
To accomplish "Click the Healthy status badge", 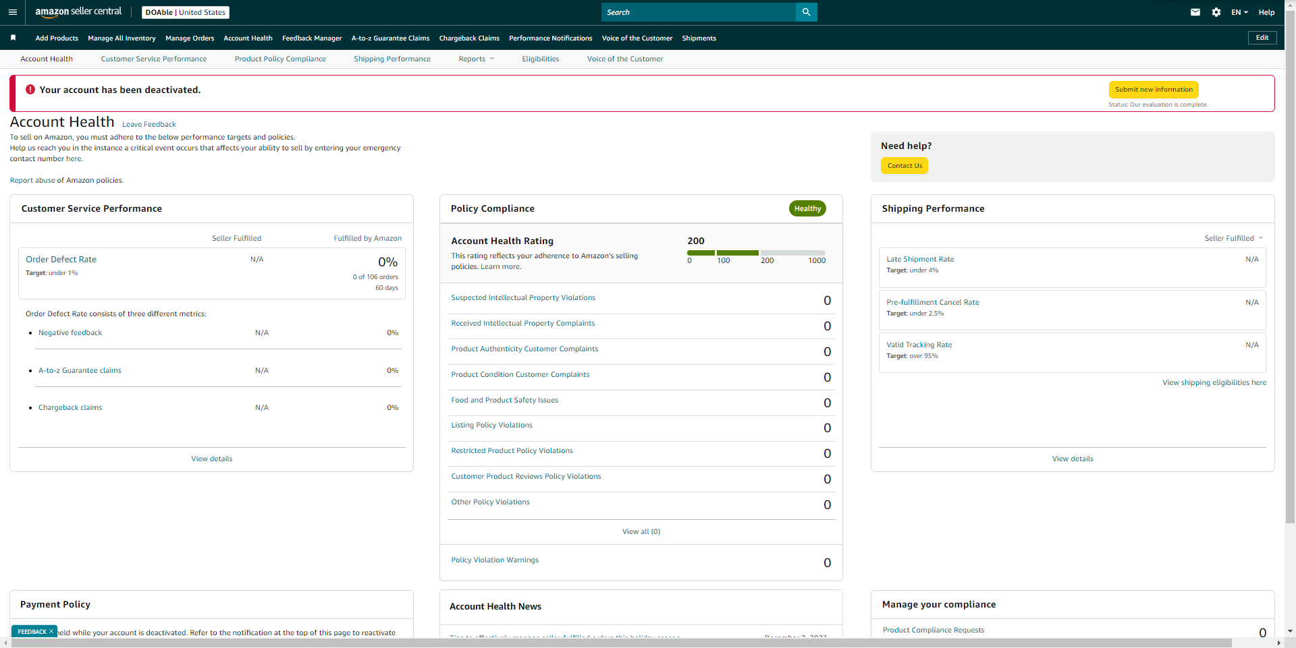I will (x=807, y=208).
